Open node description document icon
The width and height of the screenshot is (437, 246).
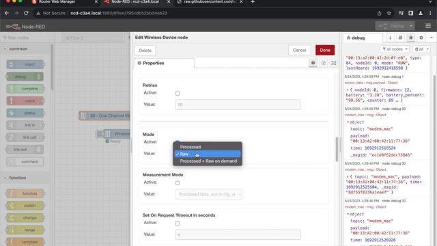[x=323, y=63]
